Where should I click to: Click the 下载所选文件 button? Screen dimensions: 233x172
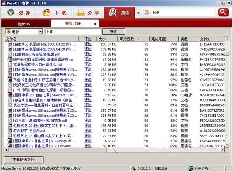24,160
